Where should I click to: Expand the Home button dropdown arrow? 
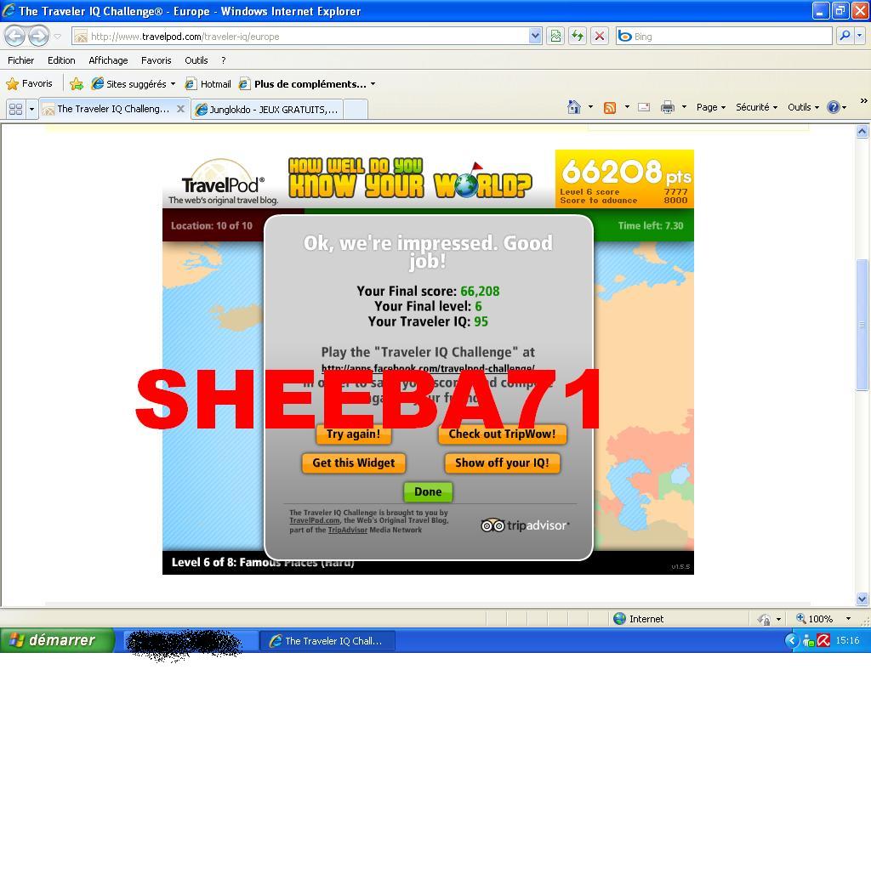pos(590,107)
